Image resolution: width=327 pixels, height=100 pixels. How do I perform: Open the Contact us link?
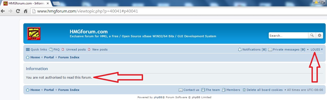(189, 90)
